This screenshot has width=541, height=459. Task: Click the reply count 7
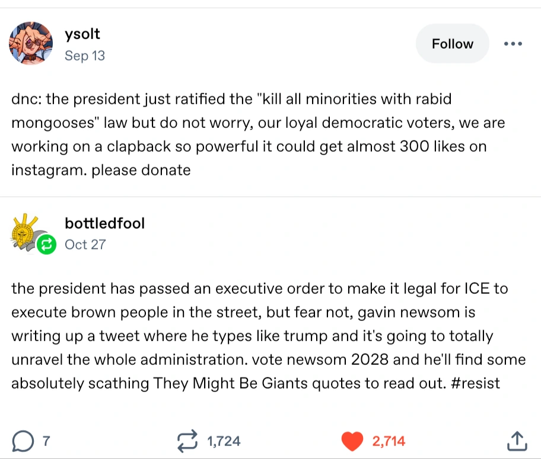[x=46, y=441]
